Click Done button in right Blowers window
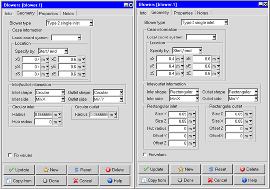This screenshot has height=189, width=270. click(x=186, y=180)
